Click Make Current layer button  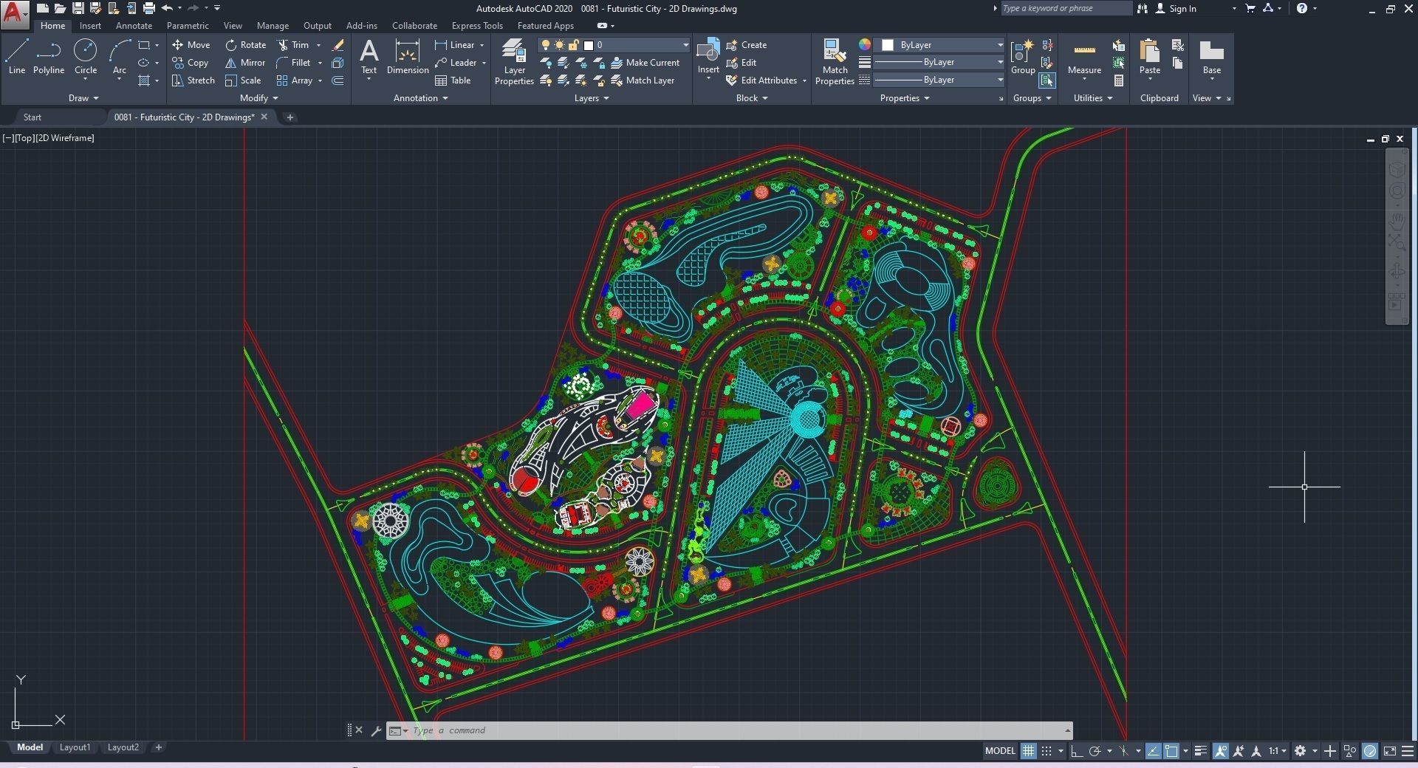[x=645, y=63]
